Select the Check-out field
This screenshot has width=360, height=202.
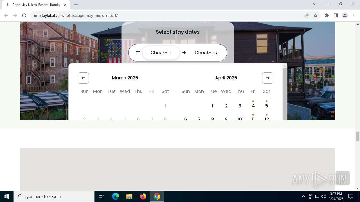207,53
